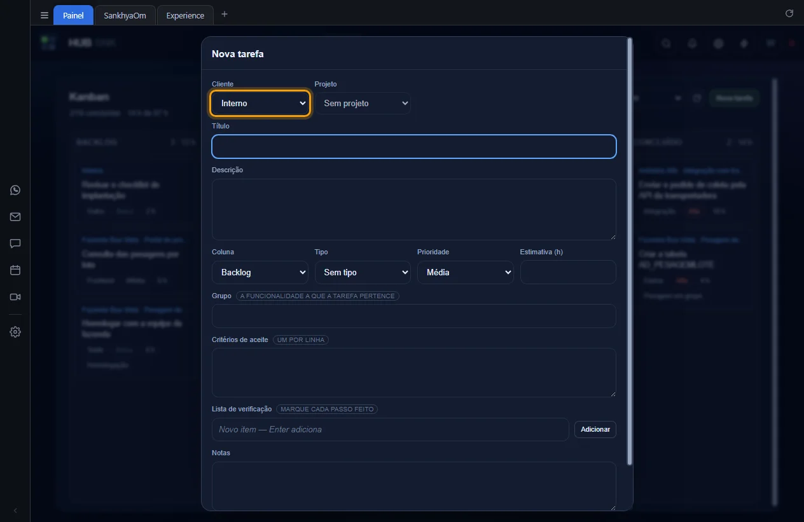Open the calendar icon in sidebar

(15, 270)
